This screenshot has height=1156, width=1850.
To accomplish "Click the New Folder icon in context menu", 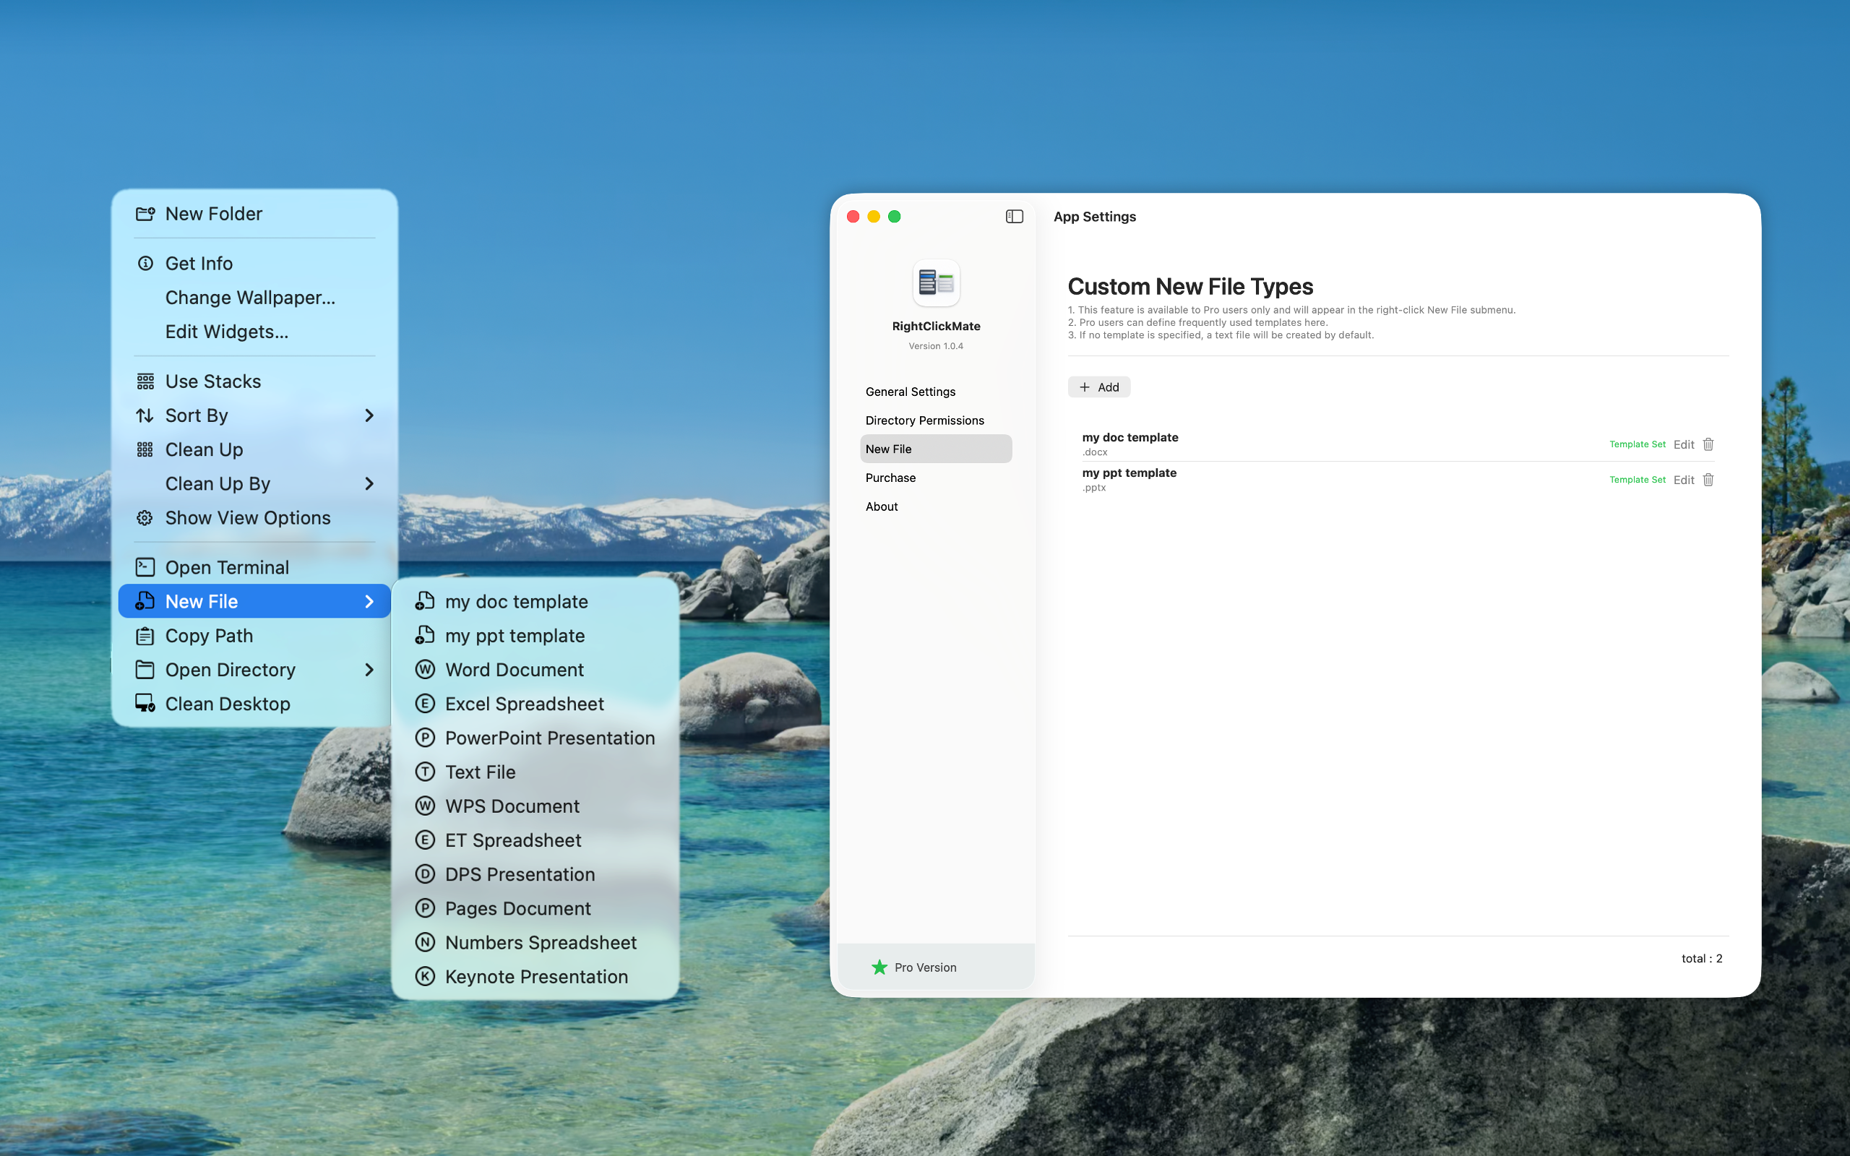I will 145,214.
